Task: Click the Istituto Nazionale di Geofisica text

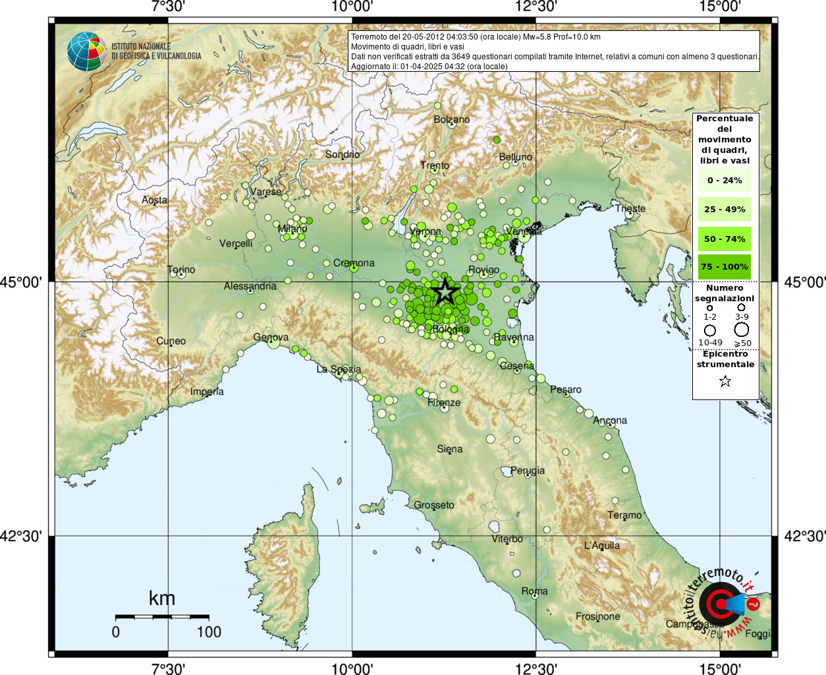Action: [157, 51]
